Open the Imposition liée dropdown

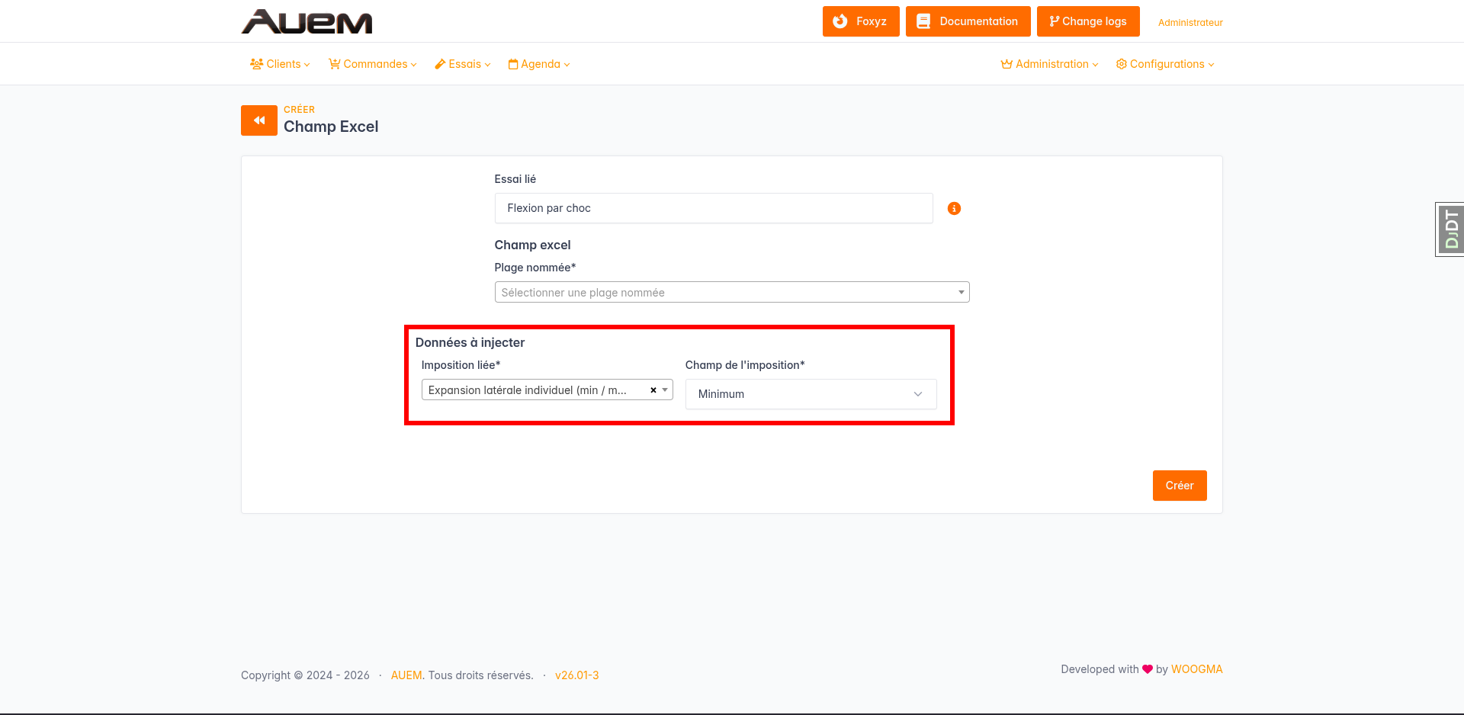pos(534,390)
